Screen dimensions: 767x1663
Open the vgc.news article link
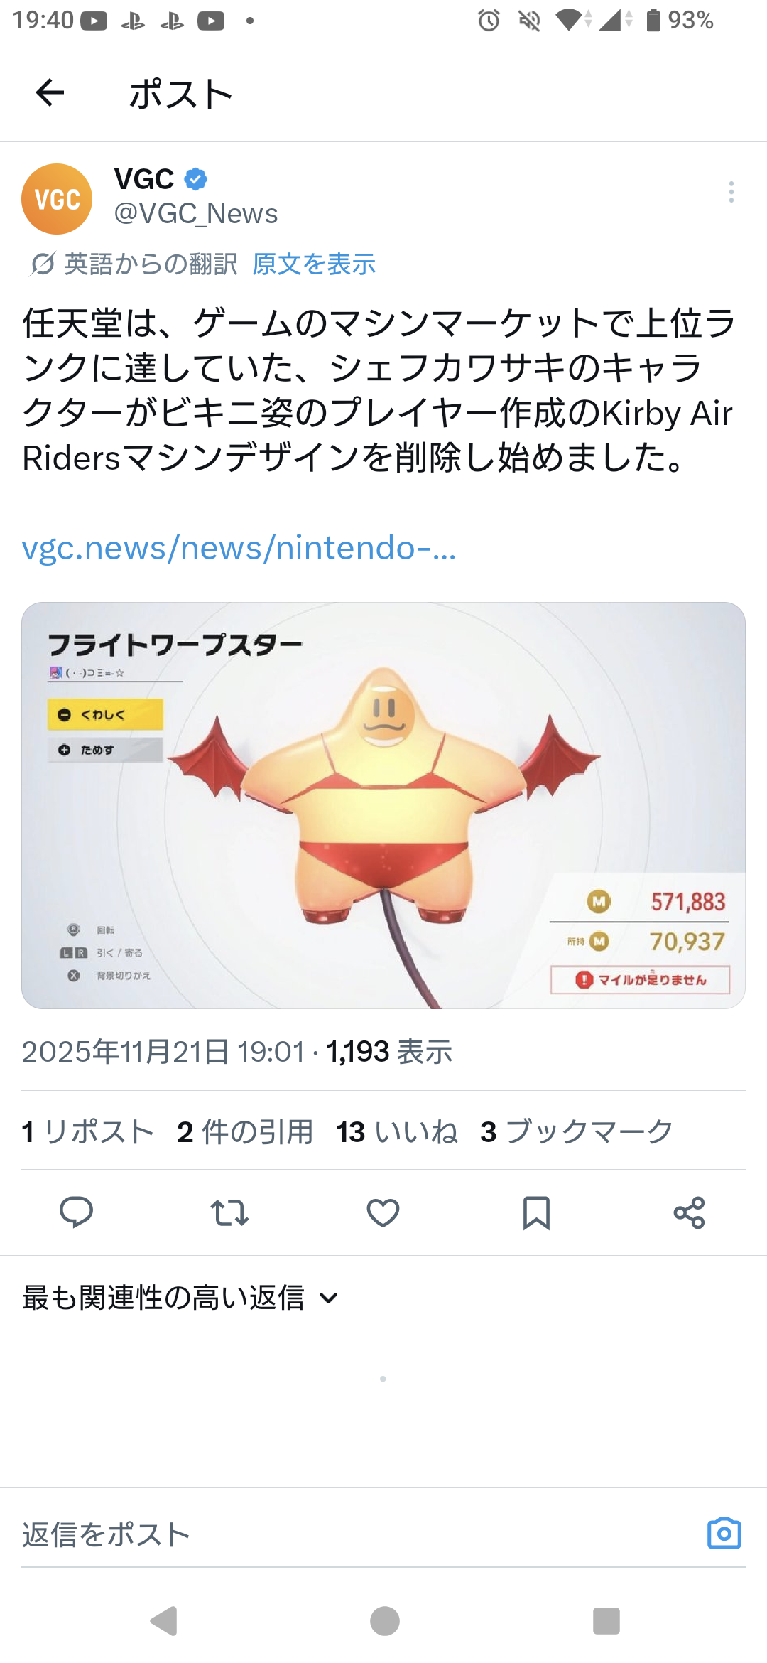[239, 548]
